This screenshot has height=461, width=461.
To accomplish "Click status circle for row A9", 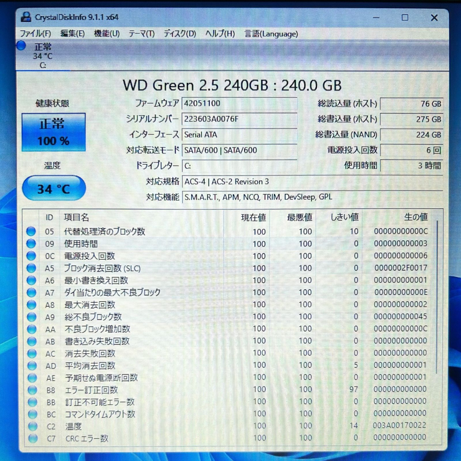I will [x=32, y=317].
